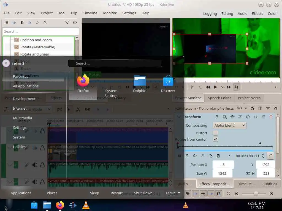Open Transform effect sliders options icon
The image size is (282, 211).
pyautogui.click(x=240, y=117)
